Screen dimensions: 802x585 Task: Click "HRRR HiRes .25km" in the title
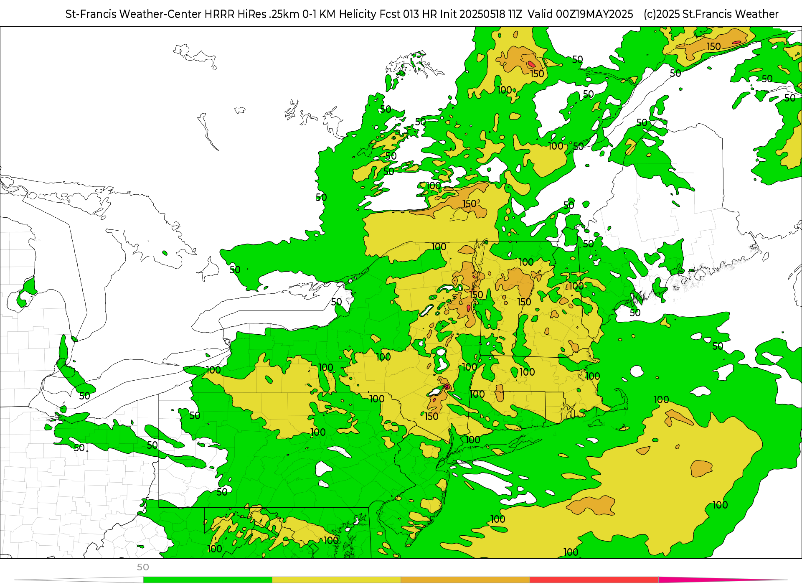[x=252, y=14]
